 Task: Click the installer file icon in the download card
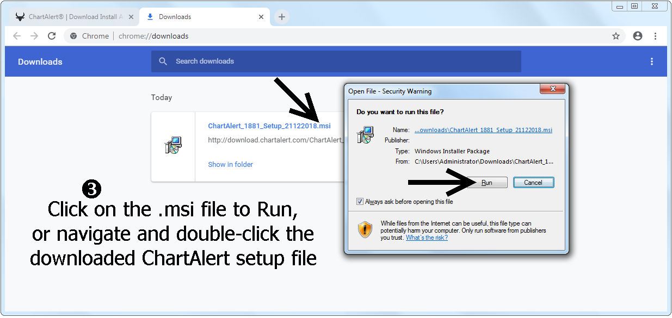pyautogui.click(x=173, y=145)
